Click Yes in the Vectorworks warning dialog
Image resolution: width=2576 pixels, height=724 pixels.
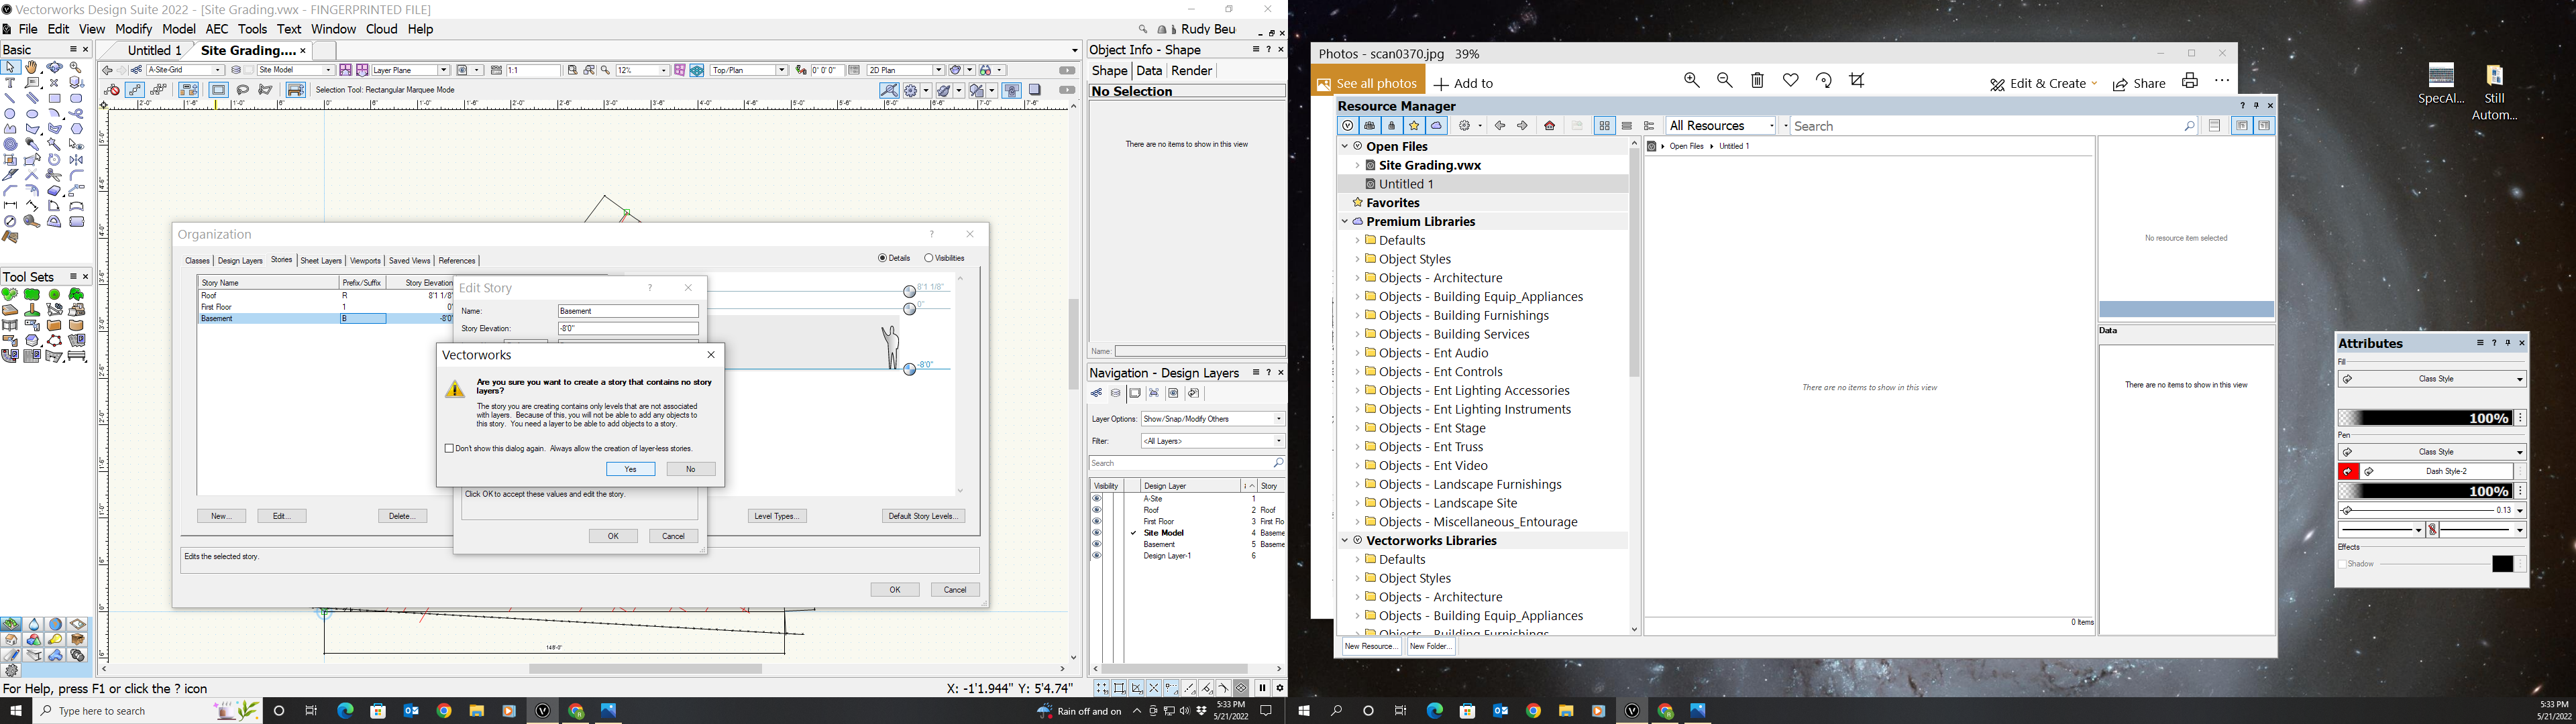[630, 469]
